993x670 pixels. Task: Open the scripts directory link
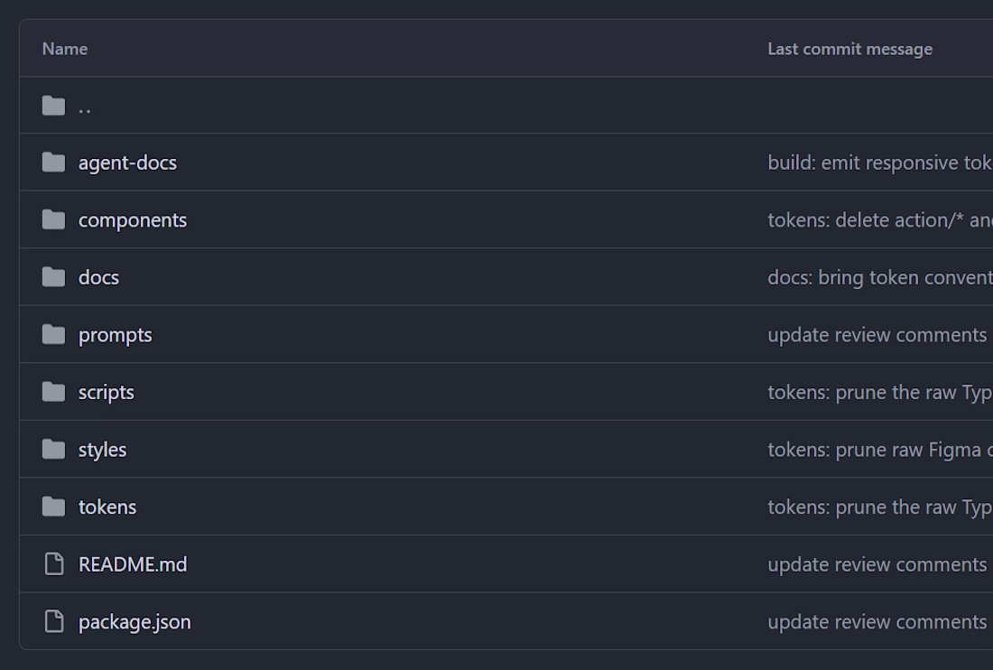tap(106, 393)
